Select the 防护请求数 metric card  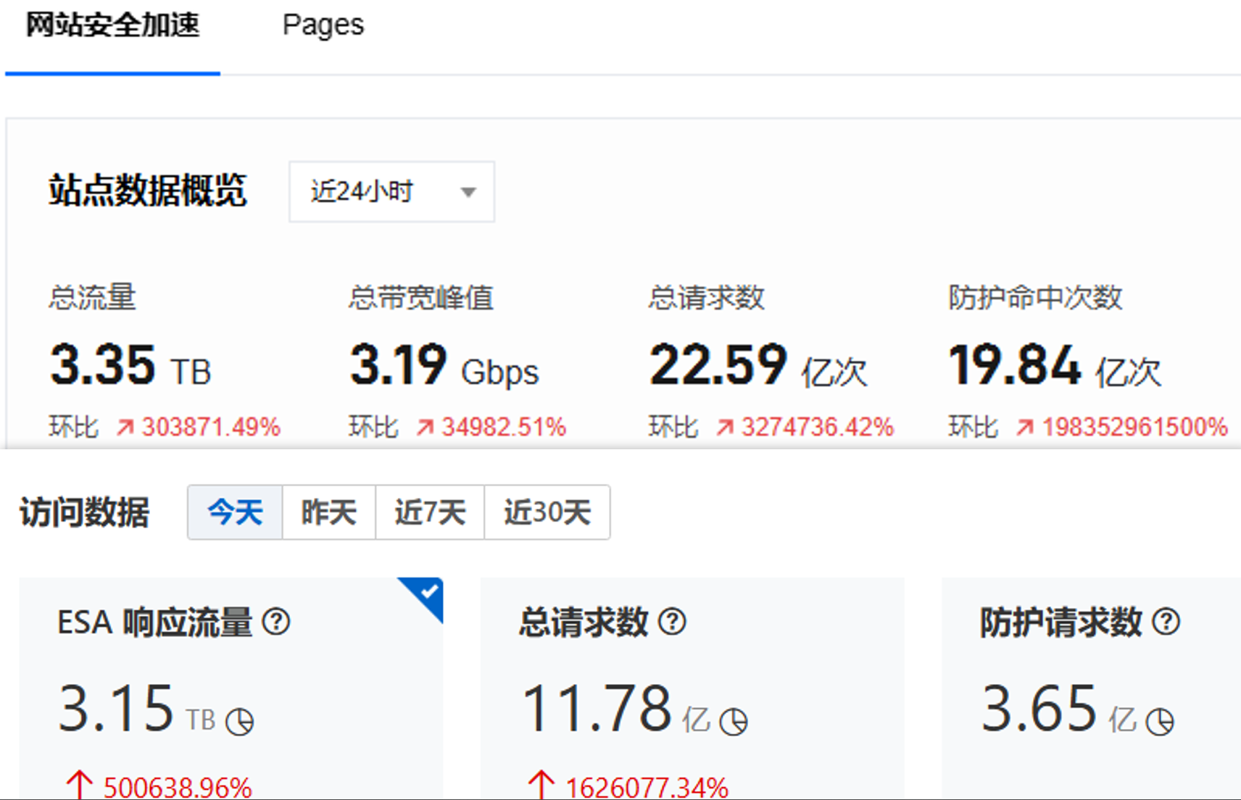click(1090, 688)
